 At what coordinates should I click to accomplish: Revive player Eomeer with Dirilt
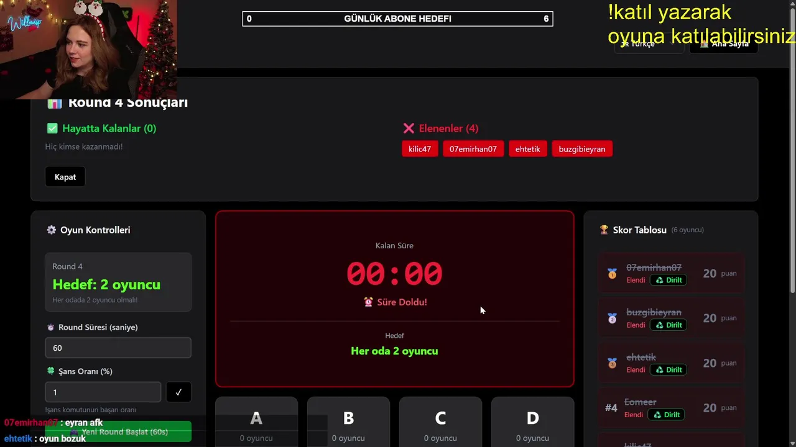click(666, 415)
